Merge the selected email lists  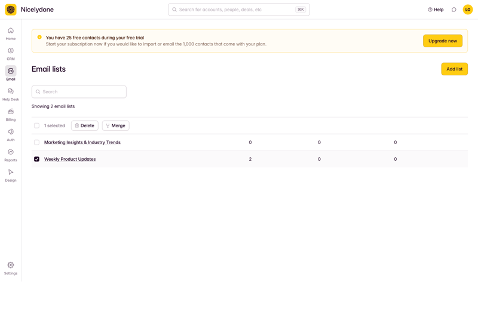pyautogui.click(x=115, y=126)
